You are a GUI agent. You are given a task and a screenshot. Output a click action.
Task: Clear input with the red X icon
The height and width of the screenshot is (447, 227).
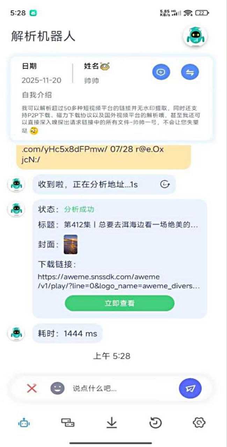click(32, 388)
